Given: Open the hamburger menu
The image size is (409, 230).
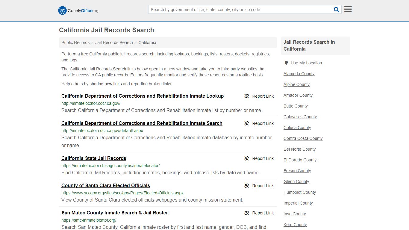Looking at the screenshot, I should 348,9.
